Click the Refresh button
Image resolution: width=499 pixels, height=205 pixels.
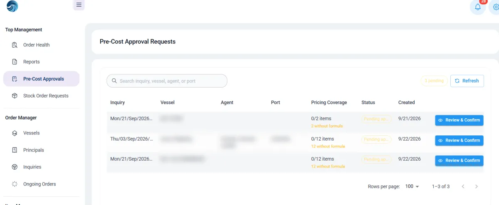pos(467,81)
